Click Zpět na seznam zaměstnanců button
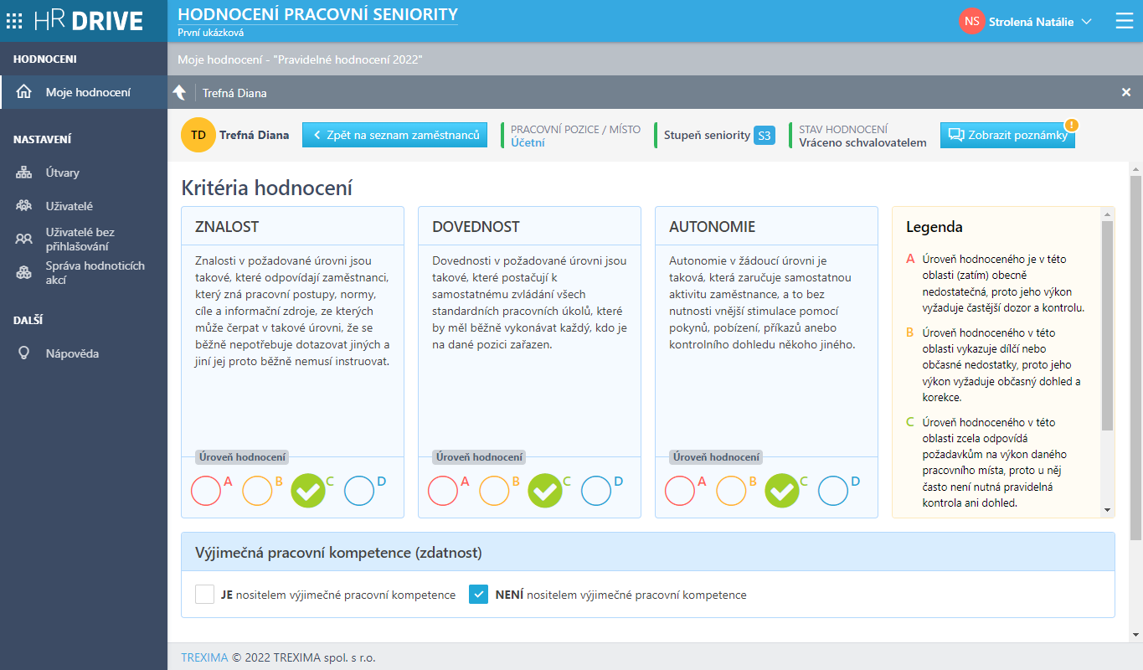1143x670 pixels. (394, 135)
